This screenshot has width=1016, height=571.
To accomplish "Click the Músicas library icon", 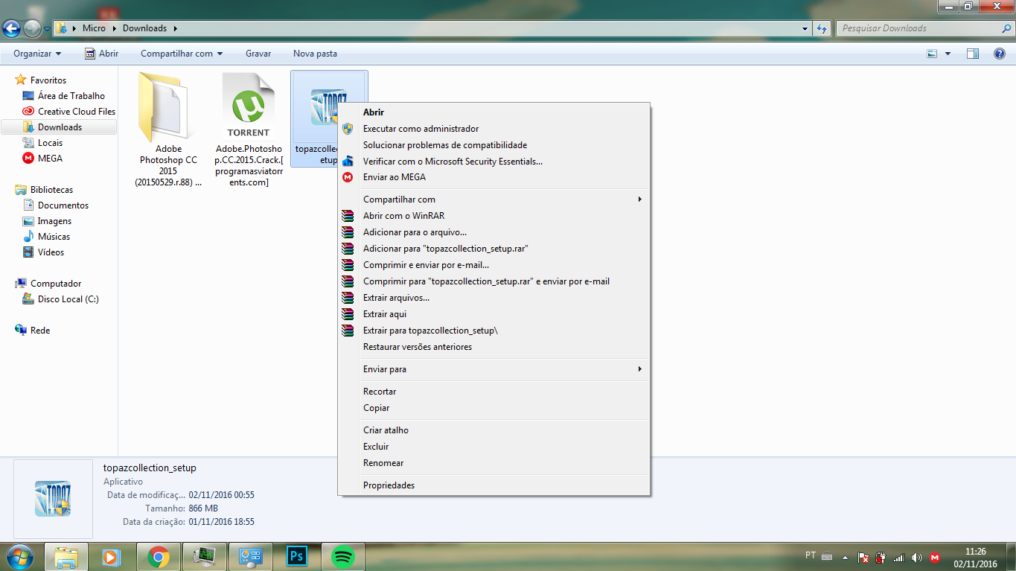I will coord(28,236).
